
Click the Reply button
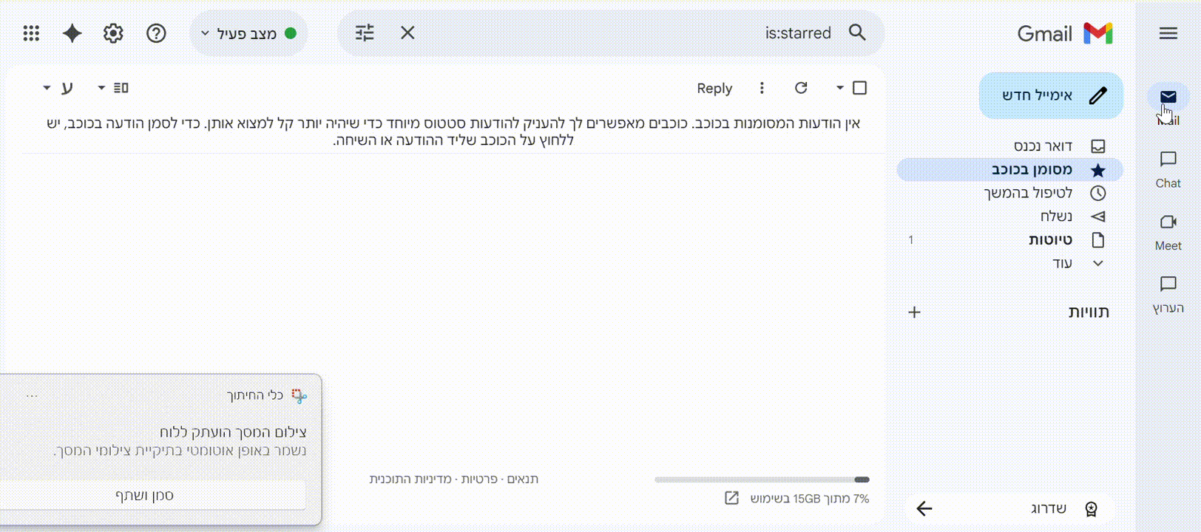coord(714,89)
